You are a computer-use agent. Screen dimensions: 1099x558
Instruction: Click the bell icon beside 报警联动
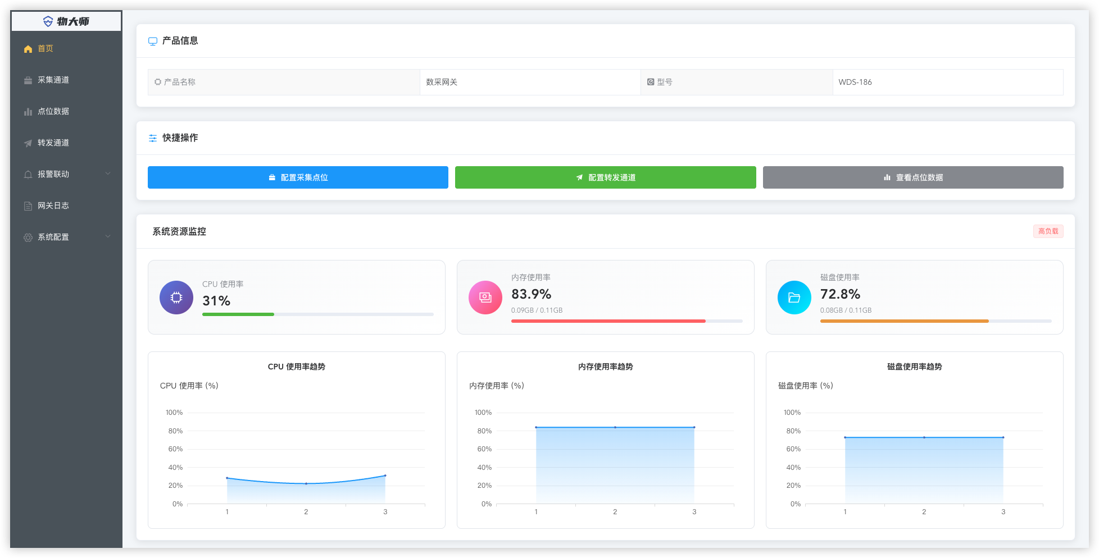28,175
